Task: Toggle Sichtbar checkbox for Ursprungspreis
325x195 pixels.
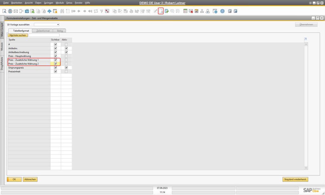Action: [55, 68]
